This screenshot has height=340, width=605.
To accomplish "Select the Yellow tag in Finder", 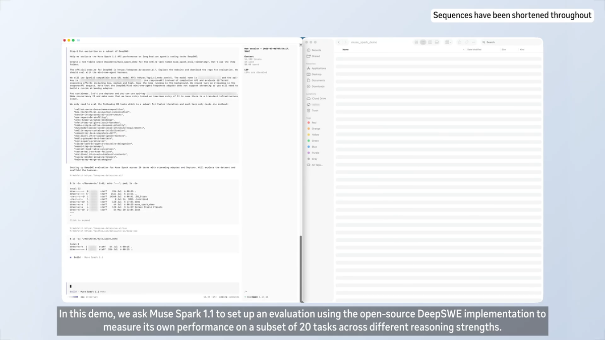I will pos(313,135).
